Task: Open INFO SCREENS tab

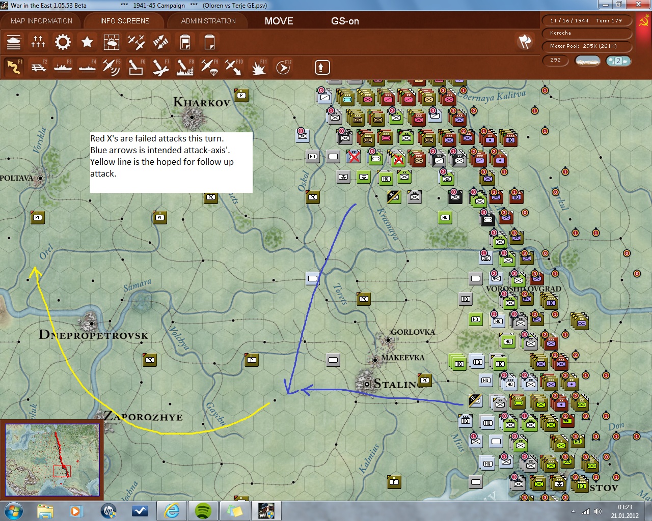Action: 125,21
